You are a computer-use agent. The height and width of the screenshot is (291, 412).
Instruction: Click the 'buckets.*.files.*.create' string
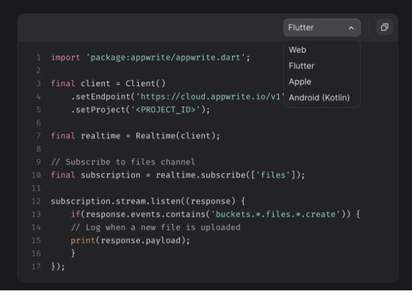(x=275, y=214)
